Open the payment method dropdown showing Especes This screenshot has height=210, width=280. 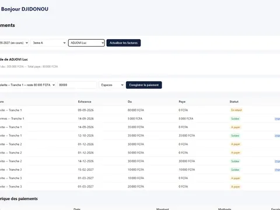coord(111,85)
